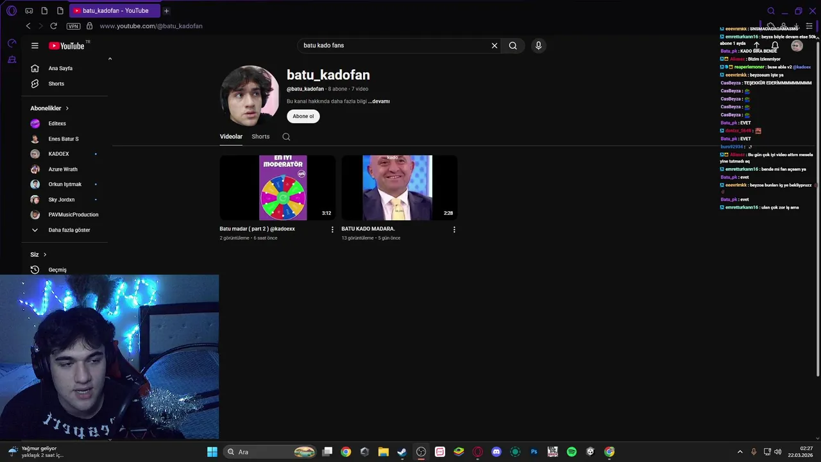821x462 pixels.
Task: Open Steam from the taskbar
Action: tap(402, 452)
